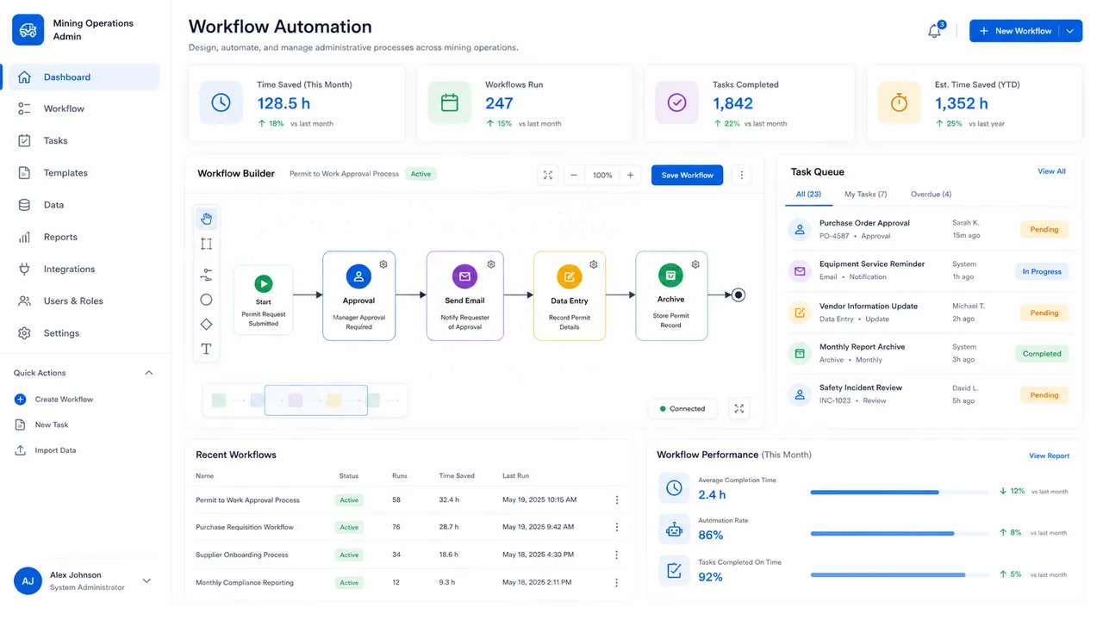
Task: Open Users & Roles sidebar item
Action: (x=84, y=301)
